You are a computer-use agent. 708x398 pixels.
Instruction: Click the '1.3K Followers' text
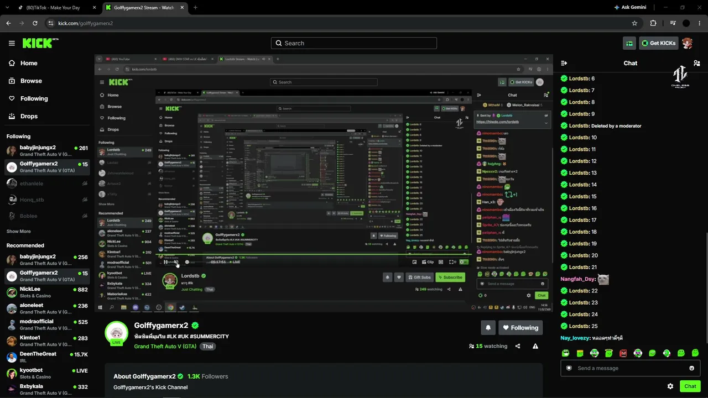tap(207, 376)
